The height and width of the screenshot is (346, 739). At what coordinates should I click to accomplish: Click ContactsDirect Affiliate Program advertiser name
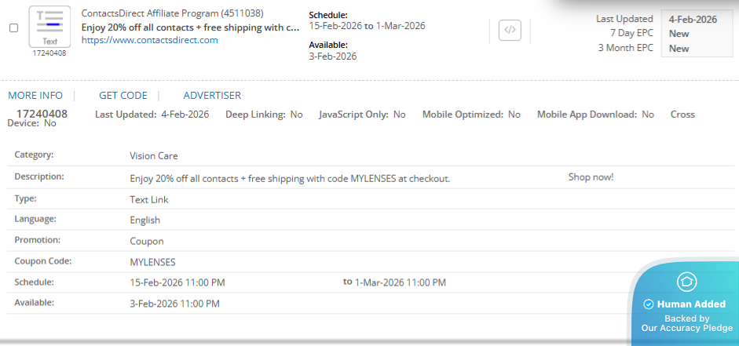[172, 13]
